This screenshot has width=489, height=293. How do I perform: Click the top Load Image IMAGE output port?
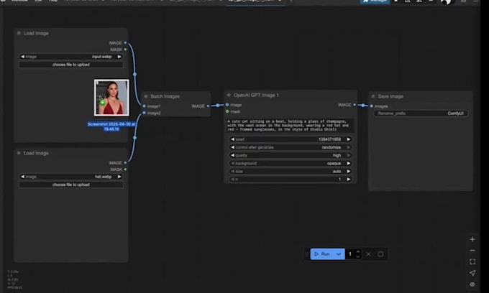[125, 42]
